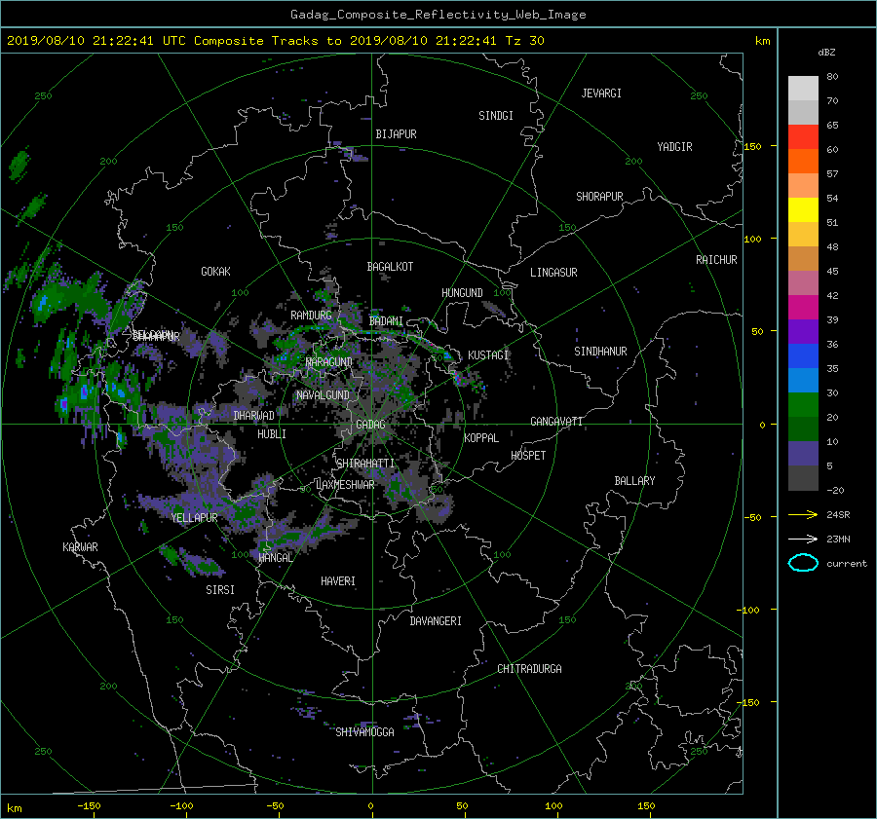Screen dimensions: 877x819
Task: Click the JEVARGI city label
Action: [601, 93]
